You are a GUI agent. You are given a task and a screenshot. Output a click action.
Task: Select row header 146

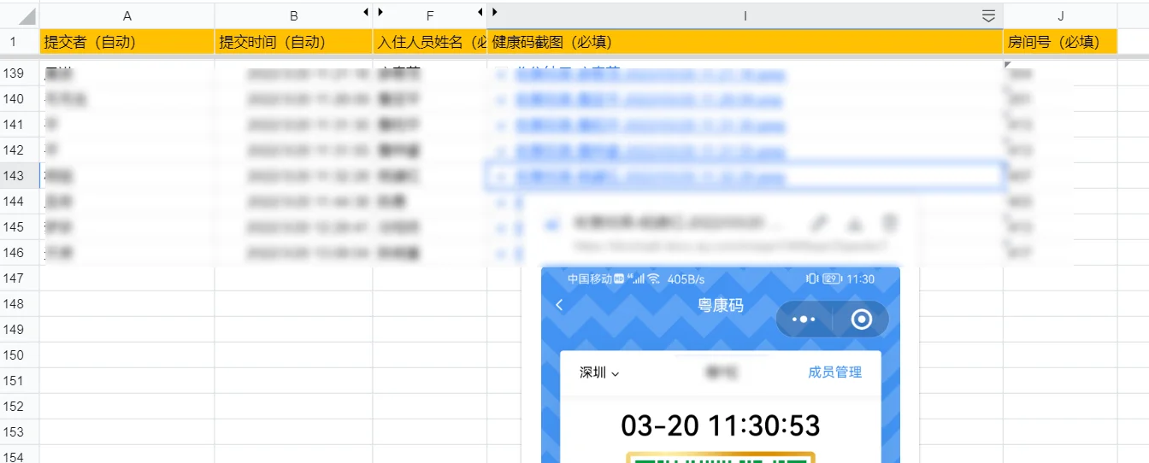(20, 253)
